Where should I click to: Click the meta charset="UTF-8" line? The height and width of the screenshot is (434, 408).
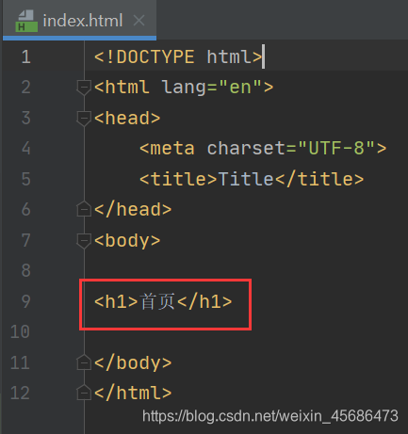(263, 148)
